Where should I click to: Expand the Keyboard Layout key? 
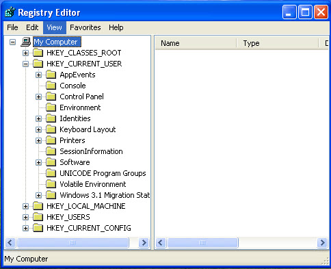click(38, 129)
